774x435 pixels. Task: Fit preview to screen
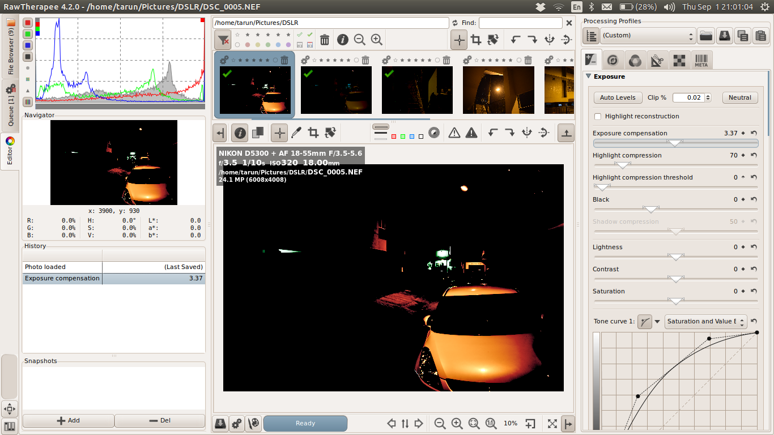point(474,423)
